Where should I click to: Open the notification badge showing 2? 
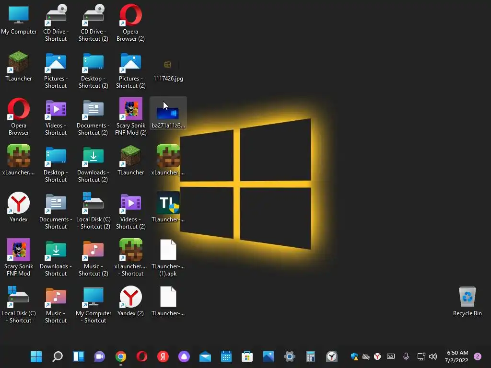click(478, 356)
